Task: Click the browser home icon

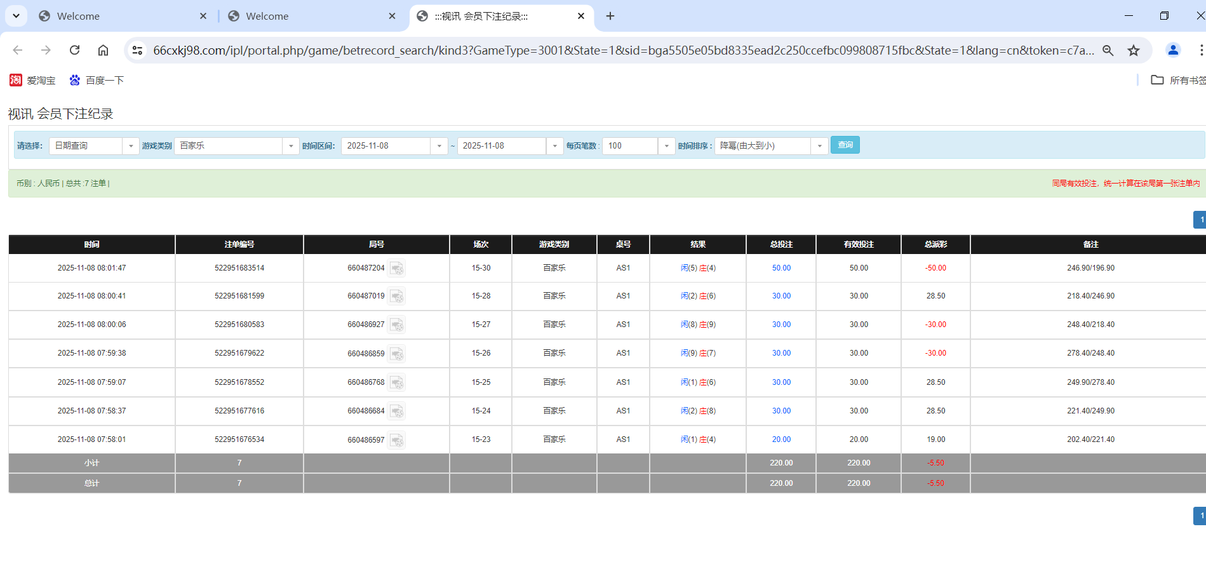Action: tap(103, 50)
